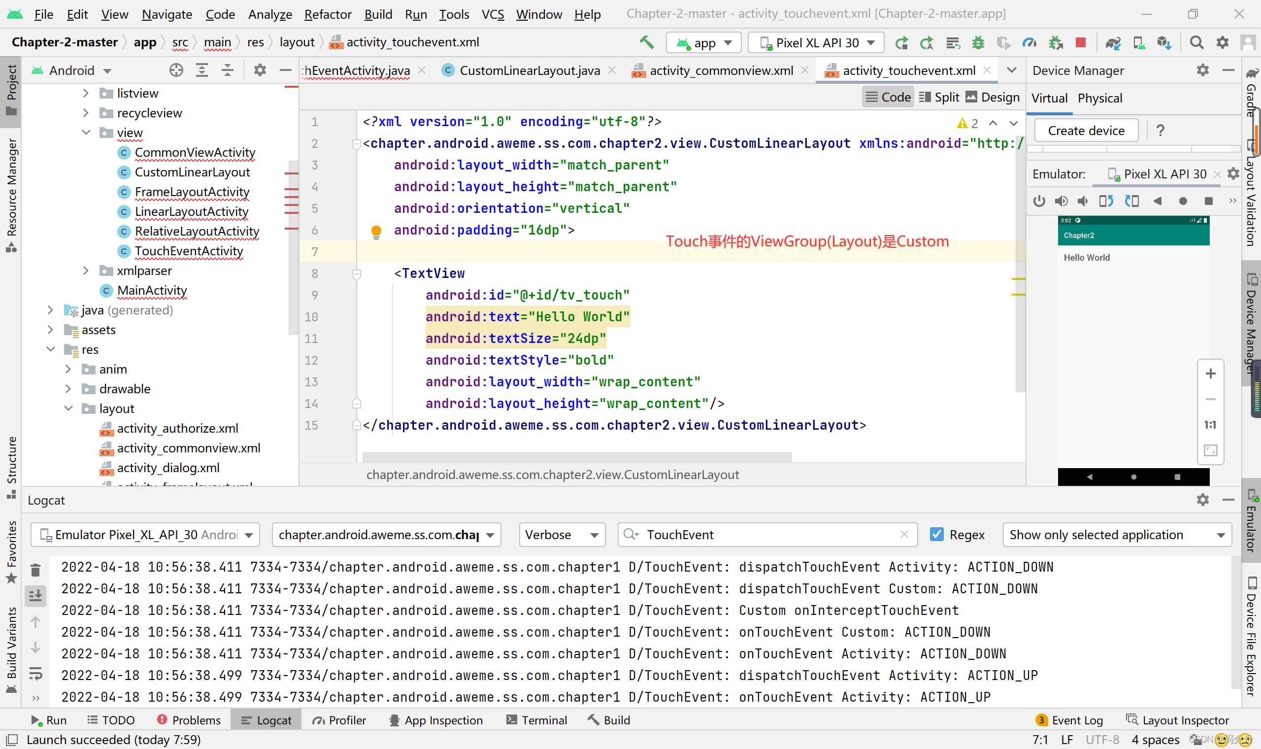1261x749 pixels.
Task: Zoom in the emulator with plus button
Action: [1210, 374]
